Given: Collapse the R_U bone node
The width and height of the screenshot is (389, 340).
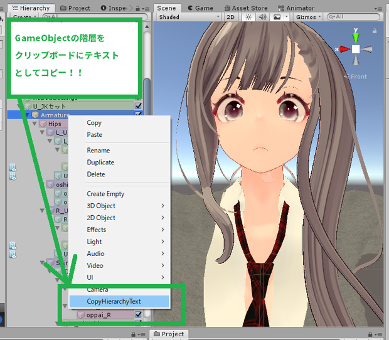Looking at the screenshot, I should pos(43,211).
